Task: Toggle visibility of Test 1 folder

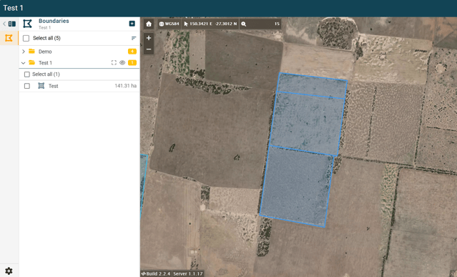Action: point(122,63)
